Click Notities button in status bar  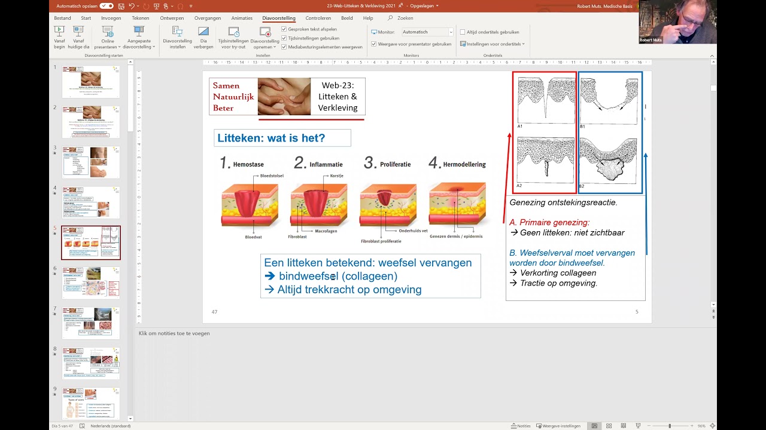(x=521, y=426)
